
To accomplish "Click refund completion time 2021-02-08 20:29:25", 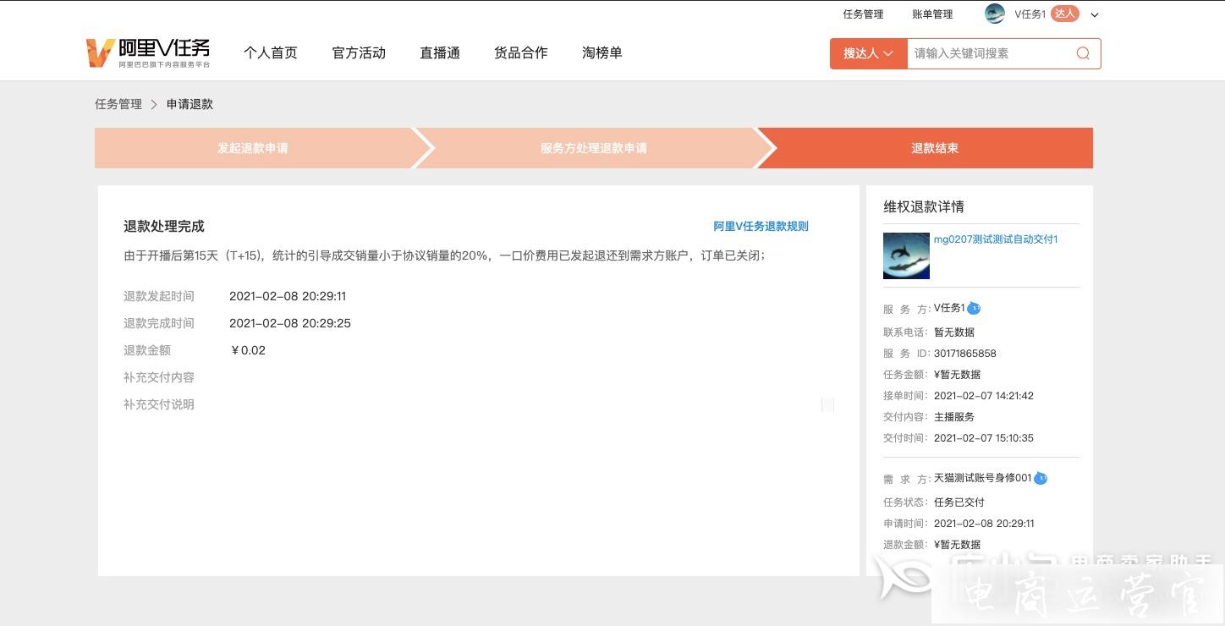I will pos(290,323).
